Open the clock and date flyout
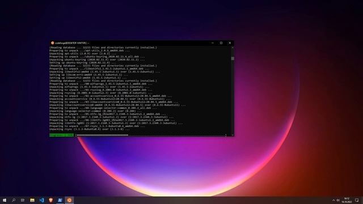363x204 pixels. click(347, 200)
